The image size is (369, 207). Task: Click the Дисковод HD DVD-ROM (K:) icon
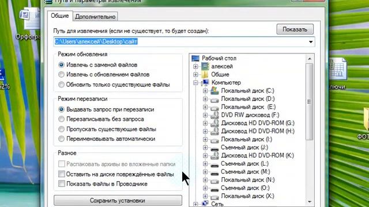point(214,155)
